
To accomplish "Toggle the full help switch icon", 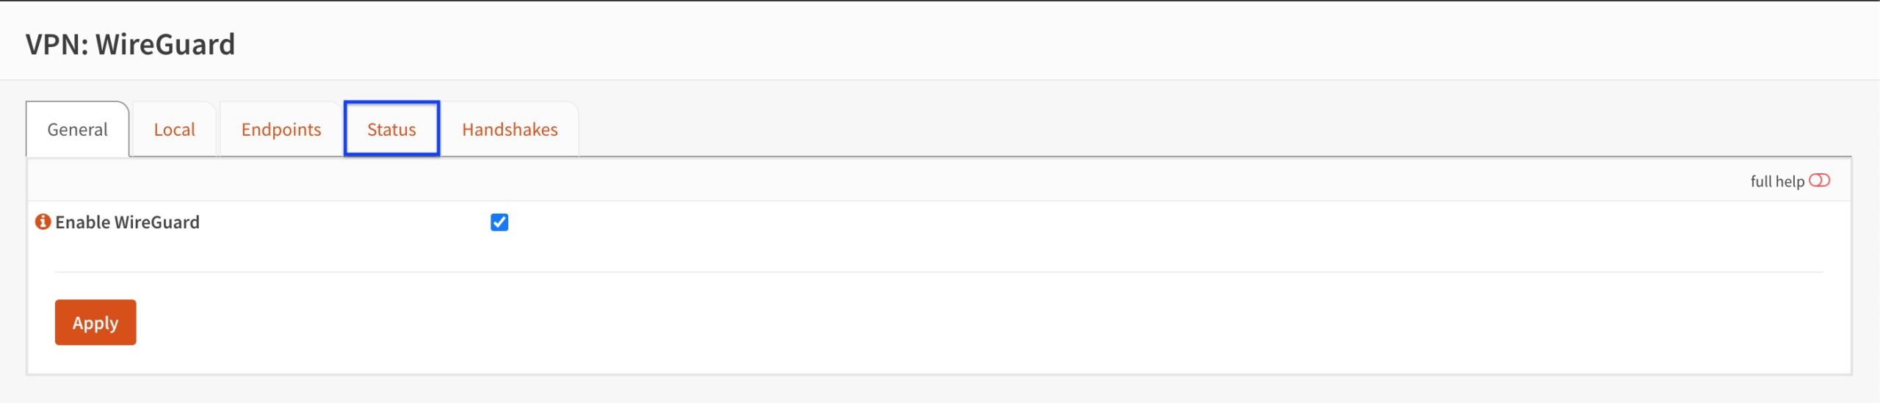I will click(1819, 181).
